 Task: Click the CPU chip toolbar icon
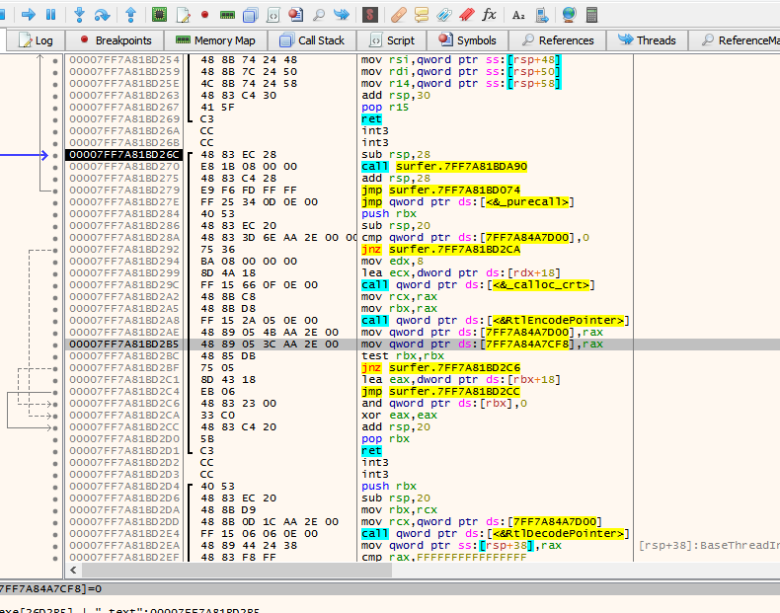[x=159, y=15]
